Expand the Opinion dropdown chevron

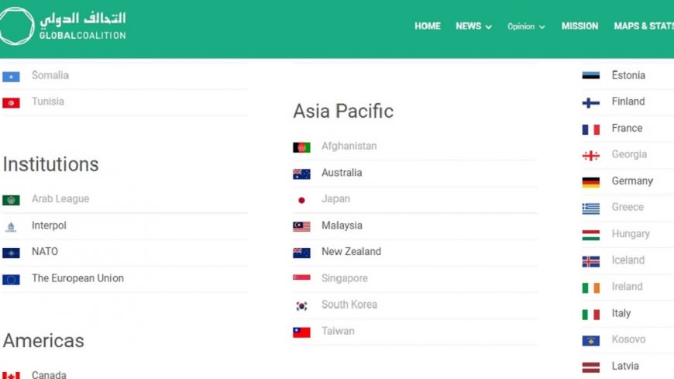pyautogui.click(x=542, y=26)
